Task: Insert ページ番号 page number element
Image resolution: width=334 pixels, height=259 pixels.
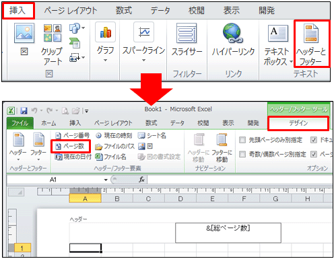Action: point(72,135)
